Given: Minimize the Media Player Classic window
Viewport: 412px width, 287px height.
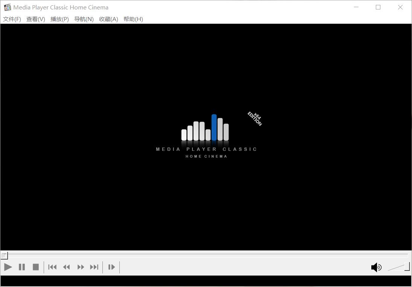Looking at the screenshot, I should pos(356,8).
